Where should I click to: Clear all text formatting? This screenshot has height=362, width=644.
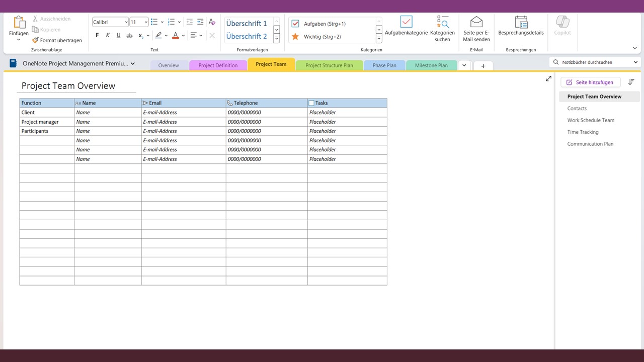click(212, 22)
